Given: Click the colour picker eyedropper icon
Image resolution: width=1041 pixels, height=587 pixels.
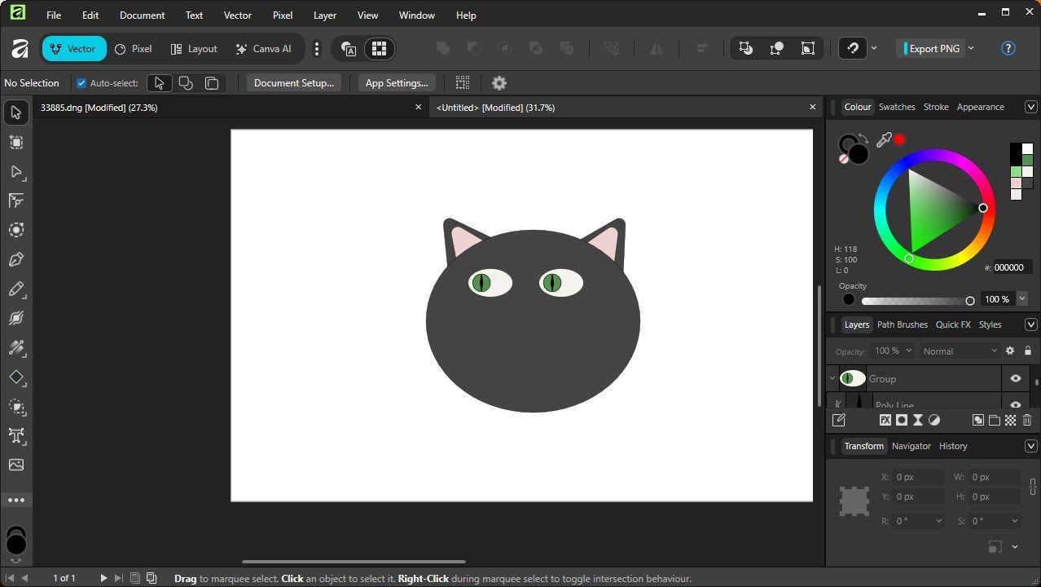Looking at the screenshot, I should (884, 140).
